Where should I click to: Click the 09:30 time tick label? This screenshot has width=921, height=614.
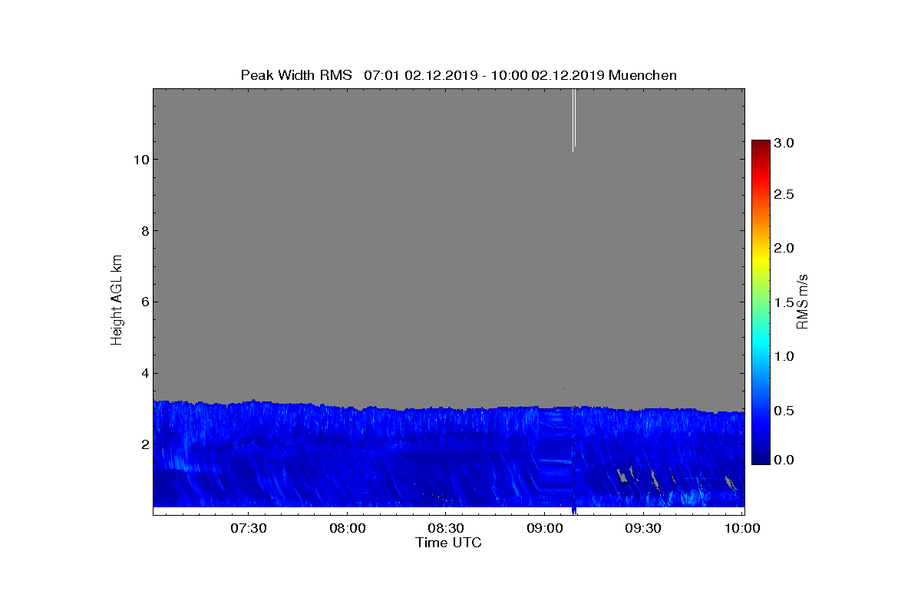point(644,528)
